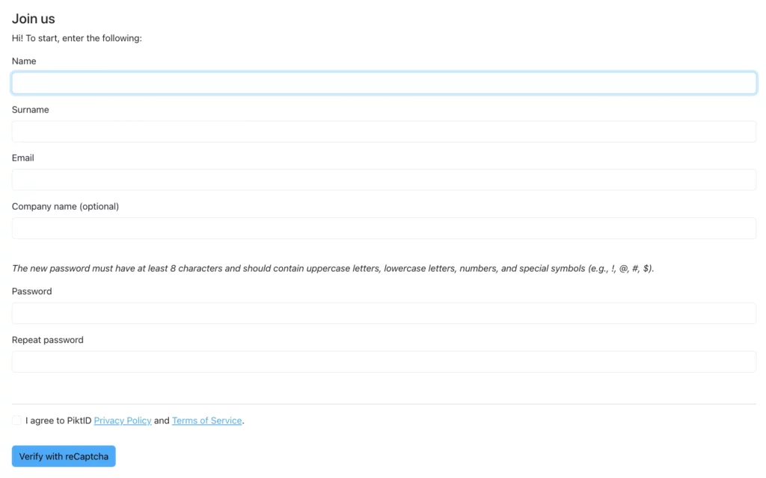The image size is (766, 478).
Task: Click the greeting text under Join us
Action: click(77, 37)
